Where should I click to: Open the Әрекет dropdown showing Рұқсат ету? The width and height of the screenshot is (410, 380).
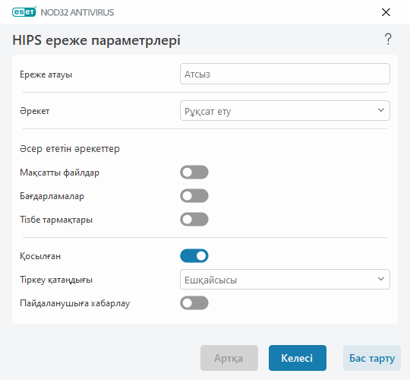tap(285, 110)
